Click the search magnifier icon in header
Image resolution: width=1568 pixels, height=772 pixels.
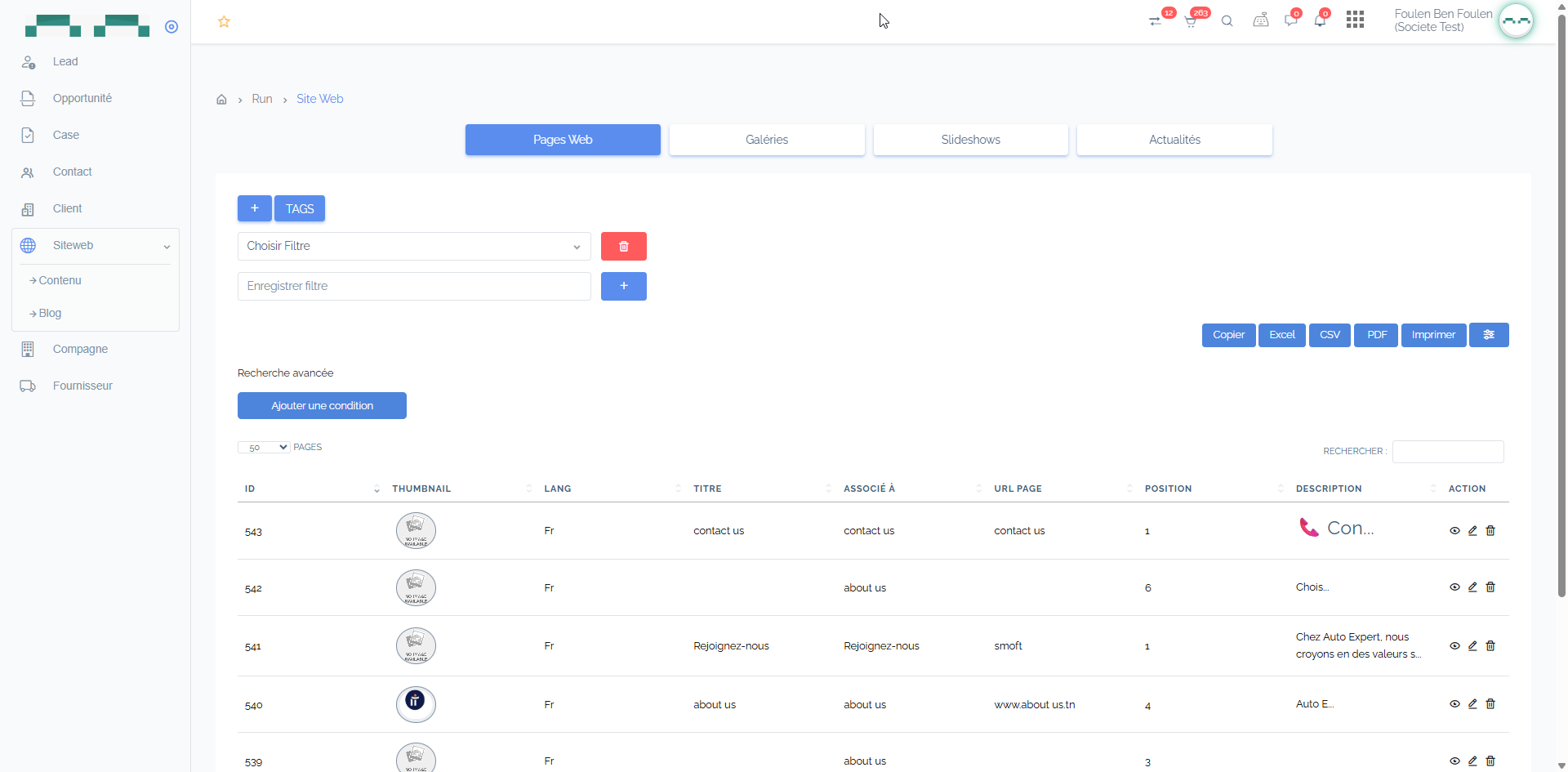click(1227, 21)
